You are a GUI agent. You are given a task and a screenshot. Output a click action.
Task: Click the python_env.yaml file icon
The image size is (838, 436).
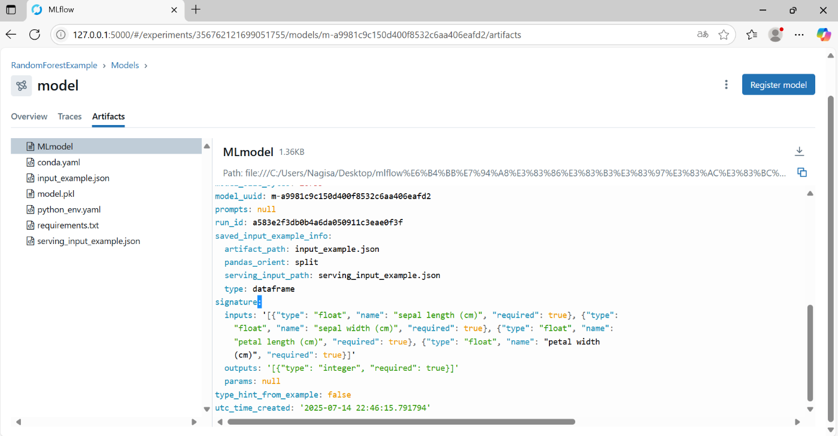pos(31,209)
